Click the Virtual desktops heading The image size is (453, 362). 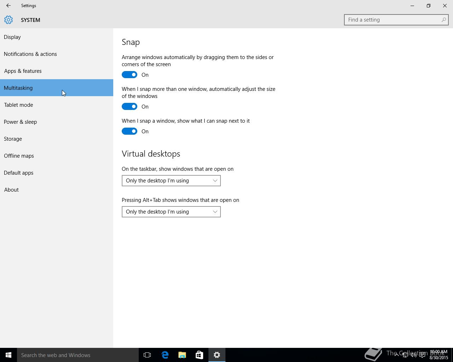(x=151, y=154)
